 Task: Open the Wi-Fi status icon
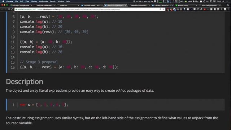211,1
